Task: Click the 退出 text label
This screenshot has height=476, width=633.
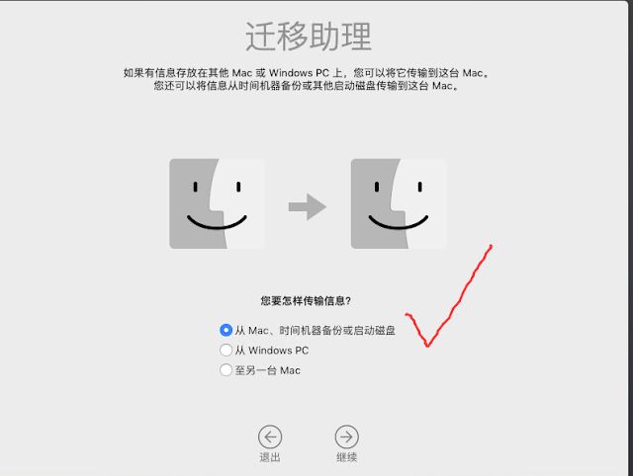Action: click(270, 457)
